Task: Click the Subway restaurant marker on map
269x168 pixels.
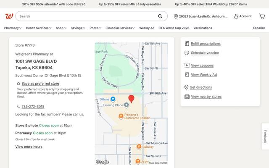Action: (139, 147)
